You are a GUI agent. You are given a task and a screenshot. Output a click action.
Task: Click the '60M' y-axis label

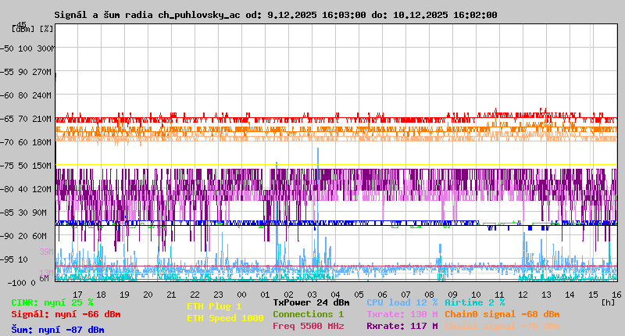click(x=40, y=236)
